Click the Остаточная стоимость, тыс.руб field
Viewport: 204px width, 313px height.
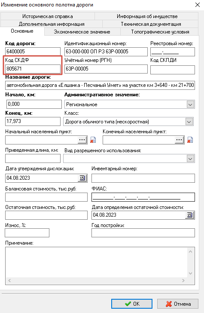(x=46, y=215)
